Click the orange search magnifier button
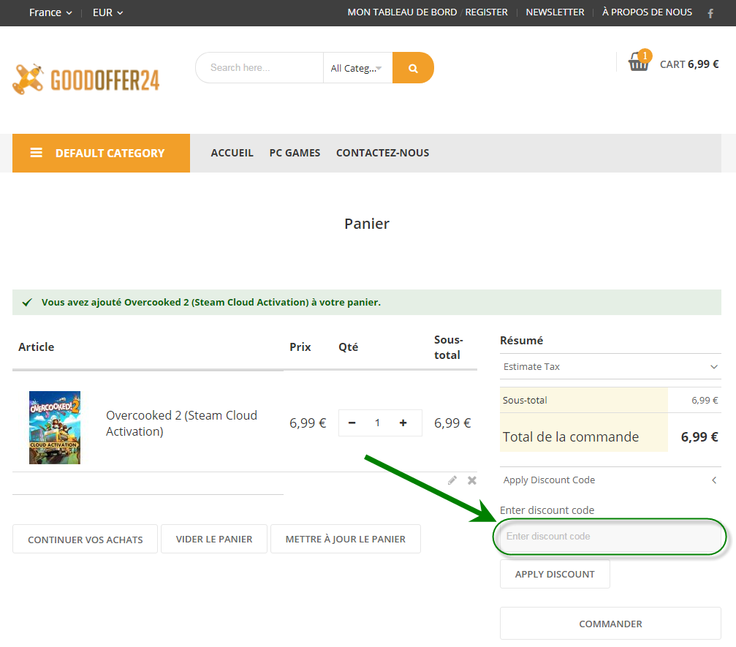The width and height of the screenshot is (736, 647). [413, 67]
